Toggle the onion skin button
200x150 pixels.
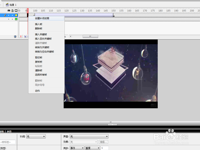pos(25,36)
